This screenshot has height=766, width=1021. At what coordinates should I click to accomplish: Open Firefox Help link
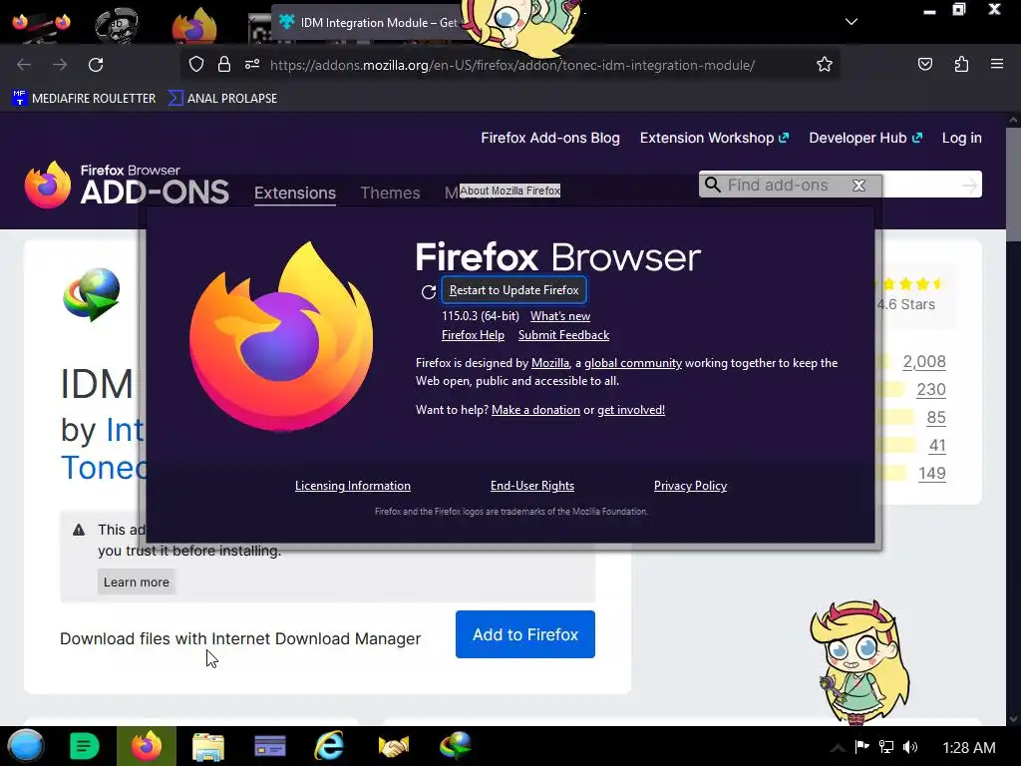click(x=473, y=335)
